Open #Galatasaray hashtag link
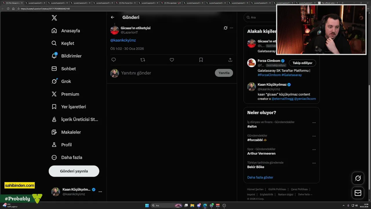Image resolution: width=371 pixels, height=209 pixels. click(x=292, y=75)
